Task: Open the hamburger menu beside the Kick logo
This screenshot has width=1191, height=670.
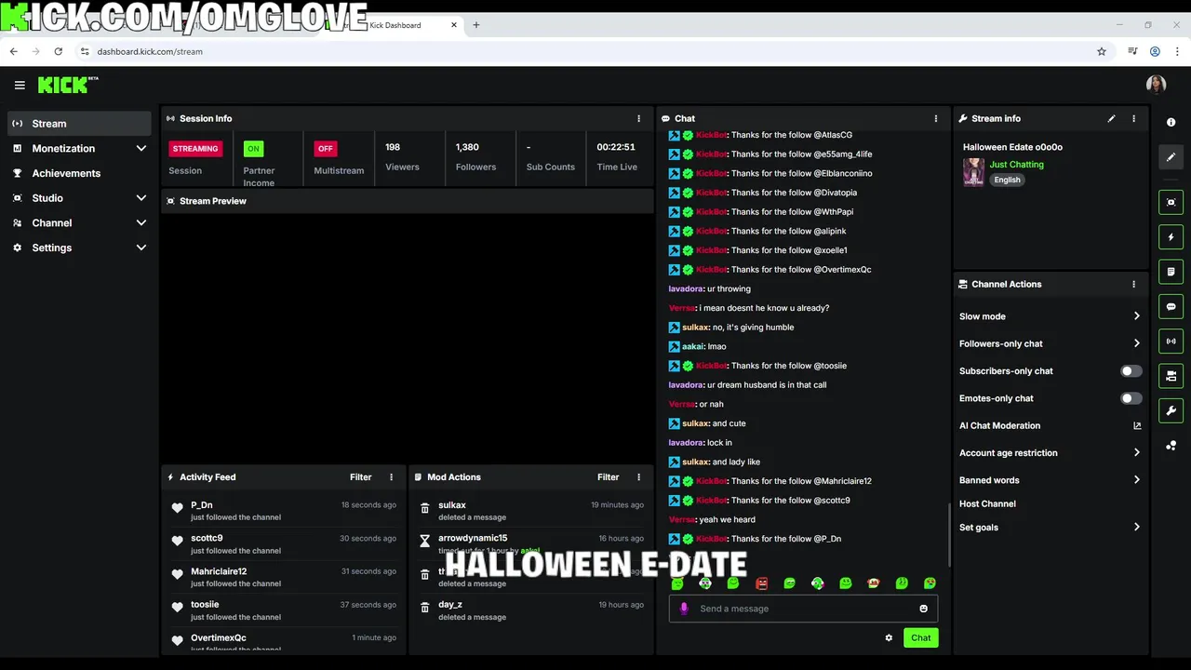Action: [20, 85]
